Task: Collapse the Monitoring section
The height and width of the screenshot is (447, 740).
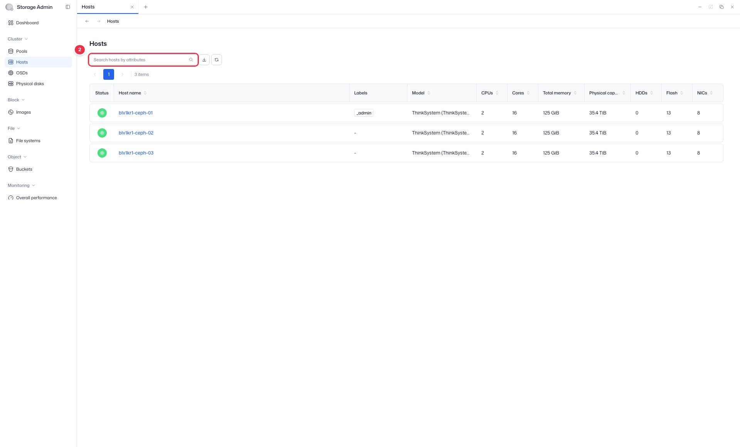Action: tap(22, 185)
